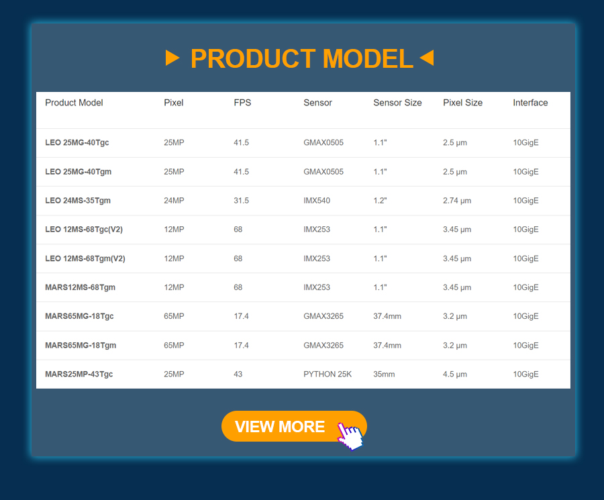Select the 43 FPS value

[x=238, y=374]
